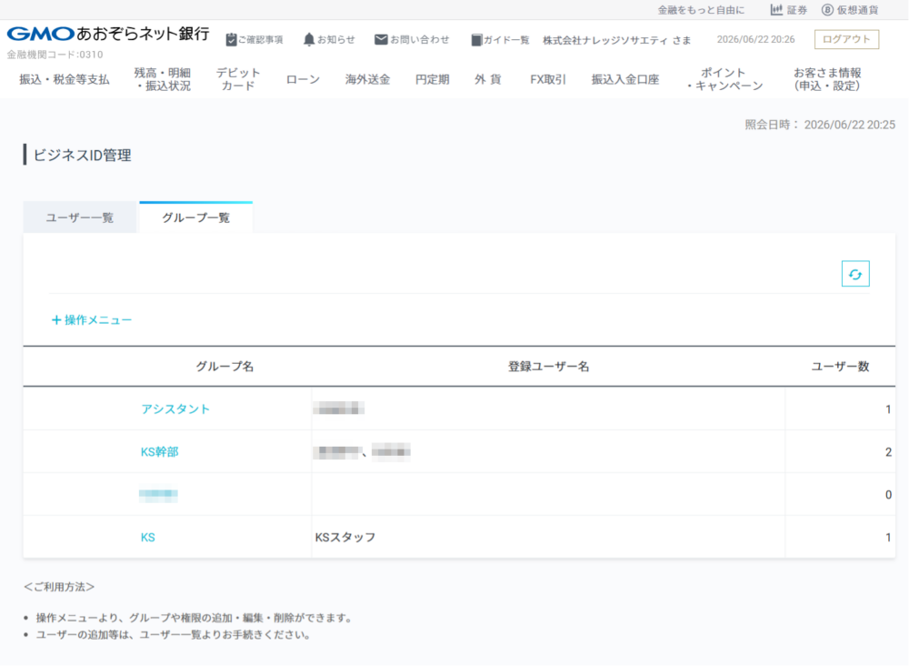Screen dimensions: 909x666
Task: Click the 証券 chart icon
Action: [776, 10]
